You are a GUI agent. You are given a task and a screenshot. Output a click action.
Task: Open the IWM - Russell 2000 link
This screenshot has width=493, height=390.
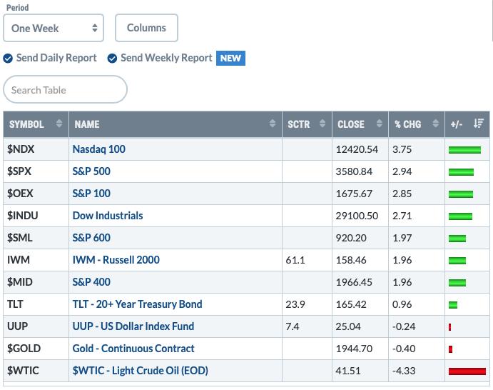116,260
